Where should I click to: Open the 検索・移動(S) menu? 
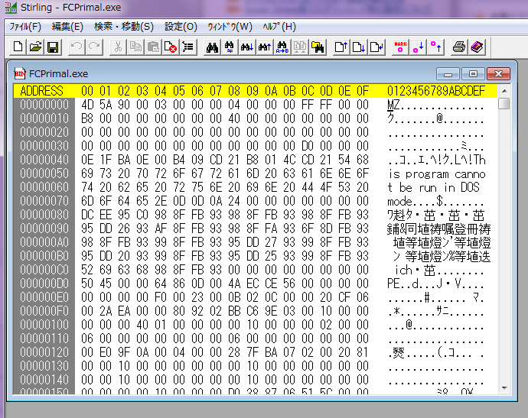coord(123,27)
